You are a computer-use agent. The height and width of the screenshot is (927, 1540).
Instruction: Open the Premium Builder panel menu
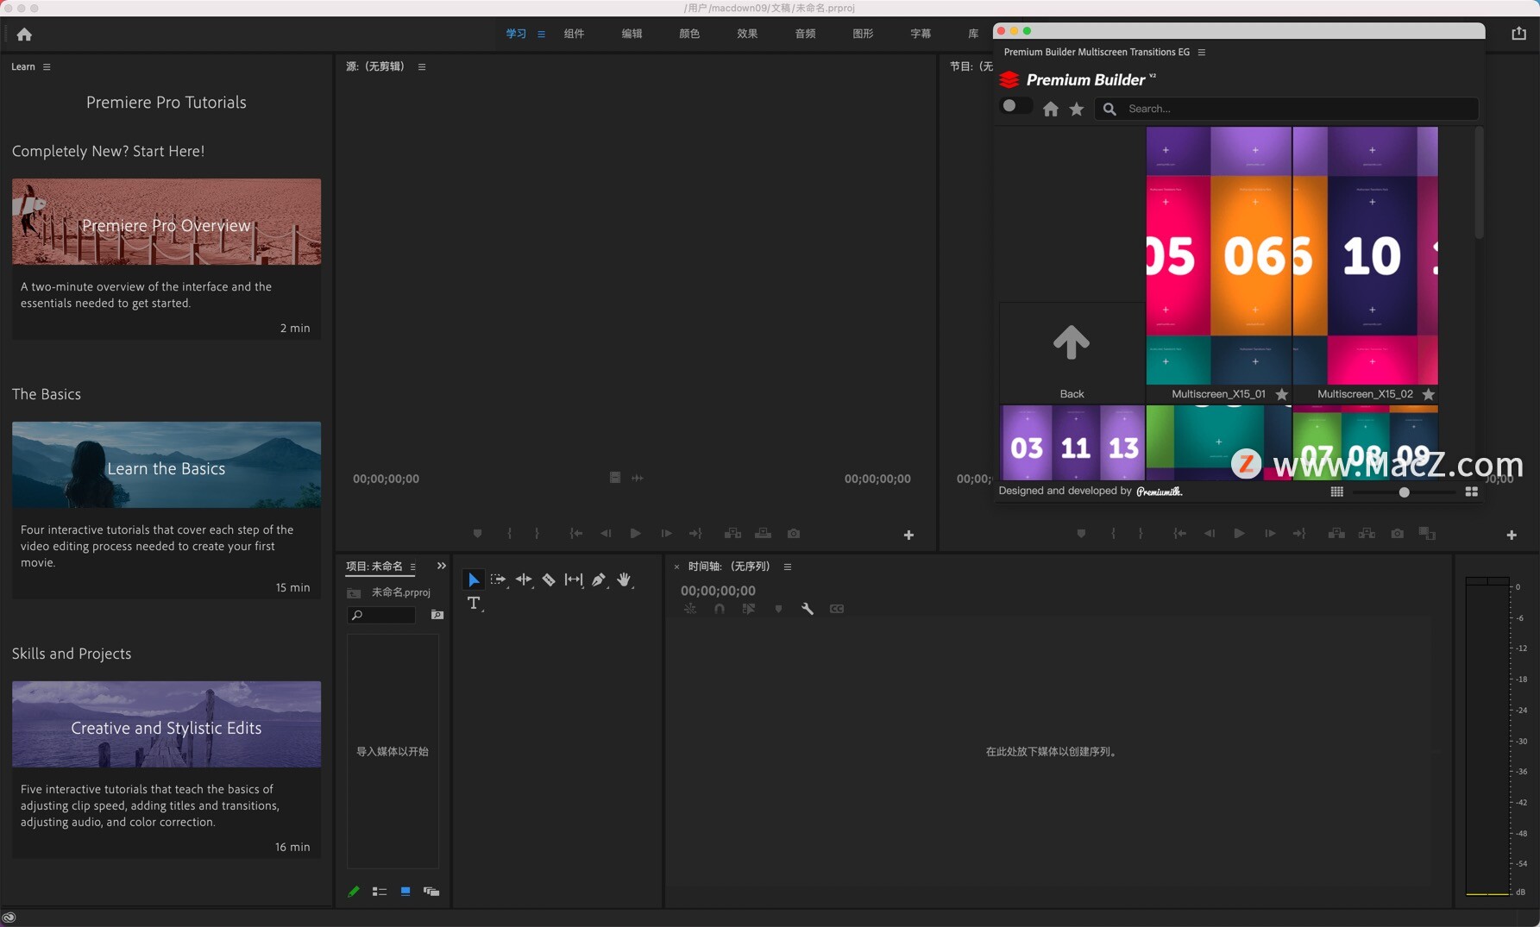[1201, 52]
